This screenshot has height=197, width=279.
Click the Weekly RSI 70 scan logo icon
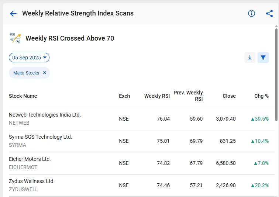pos(15,38)
